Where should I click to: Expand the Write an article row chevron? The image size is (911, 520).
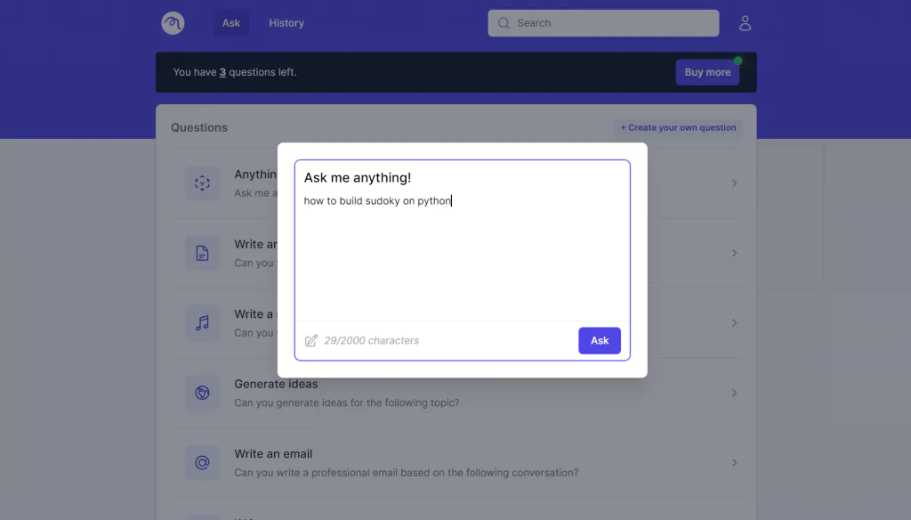click(x=734, y=253)
